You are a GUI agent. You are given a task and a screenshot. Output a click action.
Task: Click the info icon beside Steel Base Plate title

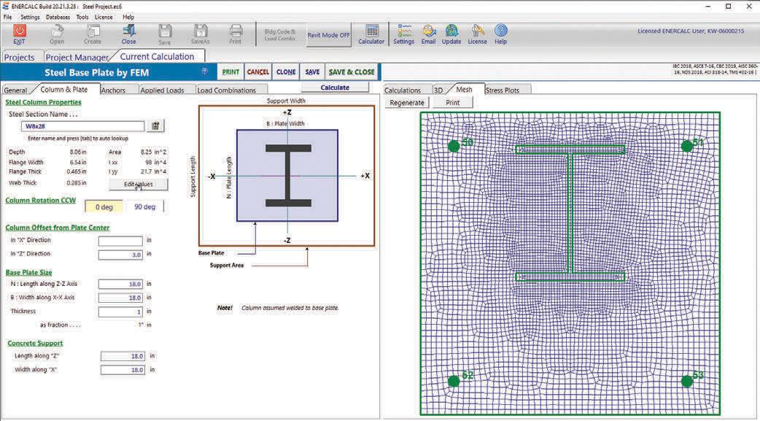204,72
